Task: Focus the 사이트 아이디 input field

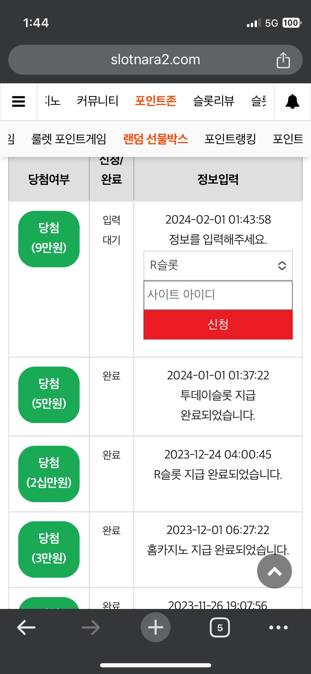Action: pyautogui.click(x=218, y=295)
